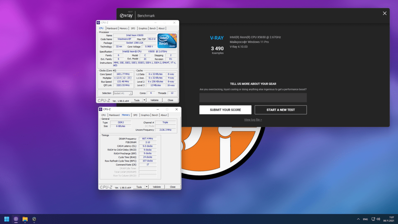Click START A NEW TEST button
The height and width of the screenshot is (224, 398).
point(281,110)
